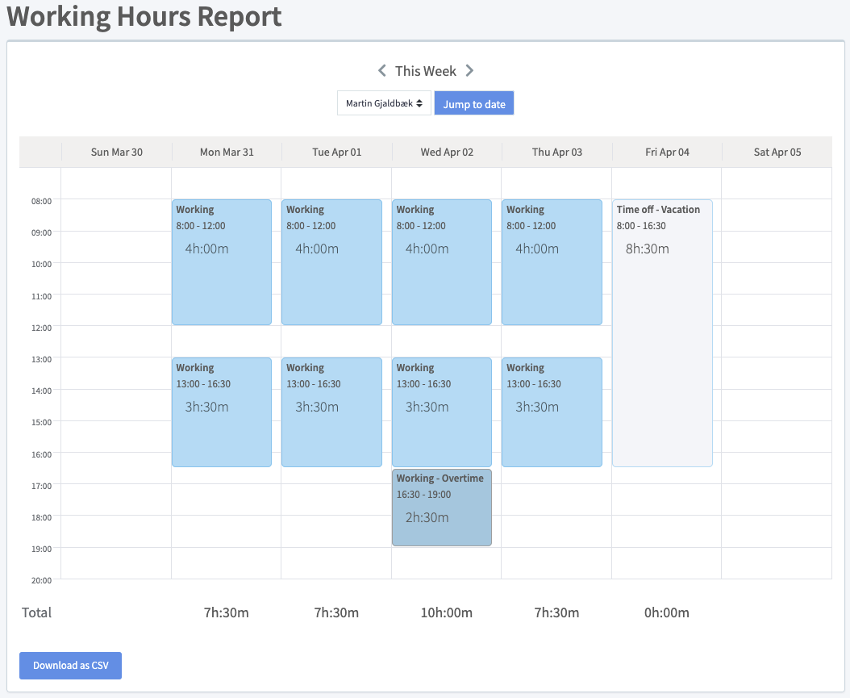The width and height of the screenshot is (850, 698).
Task: Click Tuesday's afternoon Working block
Action: coord(331,412)
